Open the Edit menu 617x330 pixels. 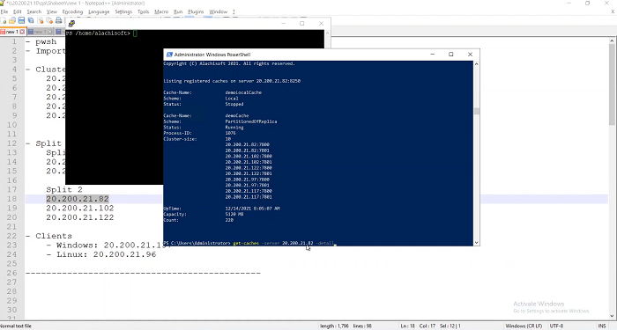[x=18, y=11]
